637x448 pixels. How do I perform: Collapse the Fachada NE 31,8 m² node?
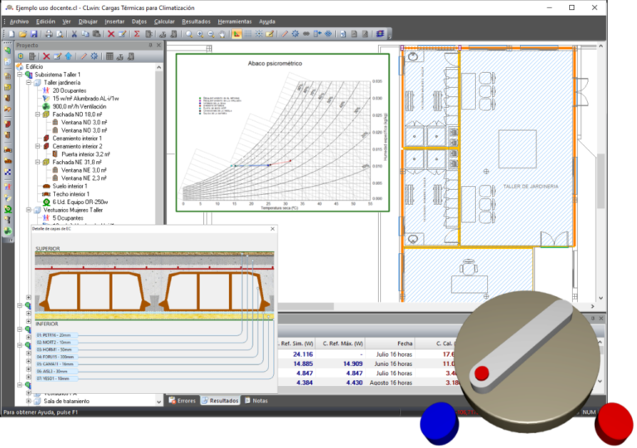(37, 163)
